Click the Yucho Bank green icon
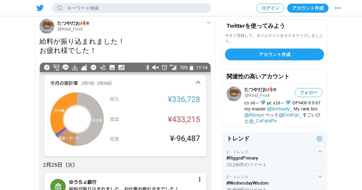The height and width of the screenshot is (190, 362). [x=58, y=186]
